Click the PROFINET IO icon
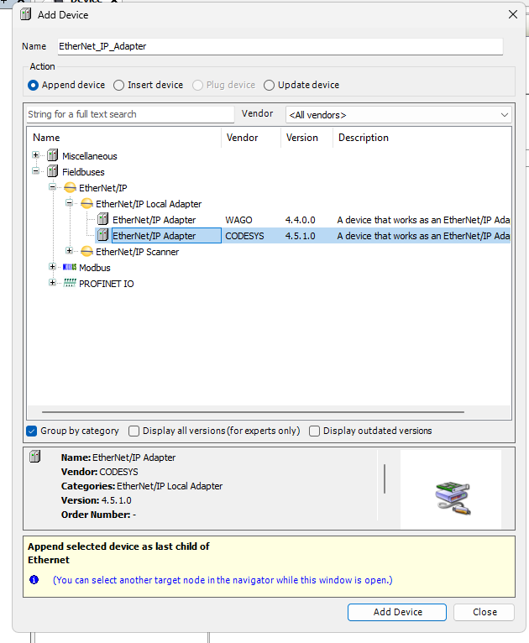The height and width of the screenshot is (643, 529). [x=70, y=283]
